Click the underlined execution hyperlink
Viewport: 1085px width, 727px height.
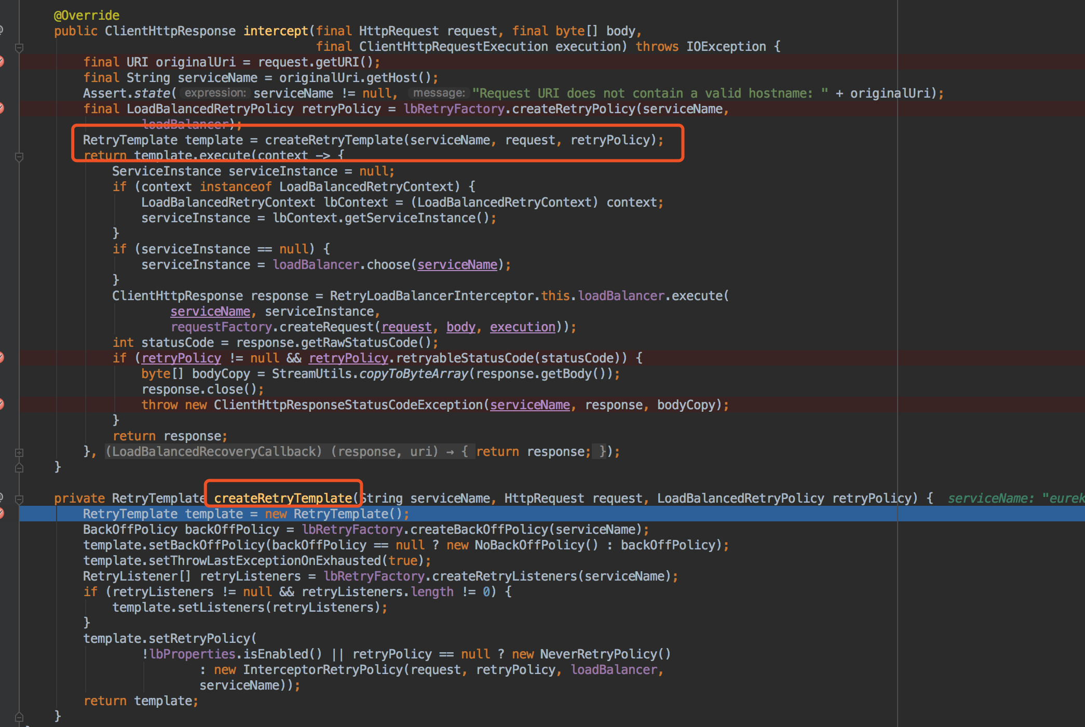tap(522, 327)
